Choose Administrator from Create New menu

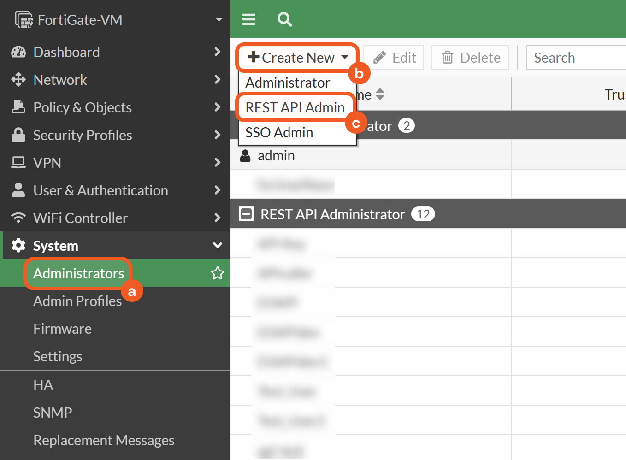point(297,83)
